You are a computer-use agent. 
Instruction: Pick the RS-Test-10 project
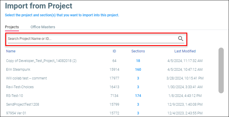point(15,96)
